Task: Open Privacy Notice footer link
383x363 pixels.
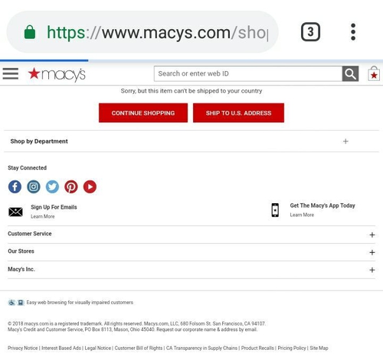Action: click(23, 348)
